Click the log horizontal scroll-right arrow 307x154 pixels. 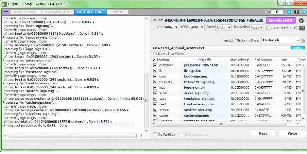coord(141,136)
